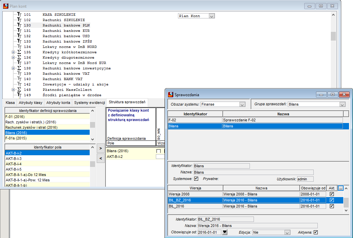The height and width of the screenshot is (238, 353).
Task: Open the Systemy ewidencji tab
Action: pyautogui.click(x=90, y=103)
